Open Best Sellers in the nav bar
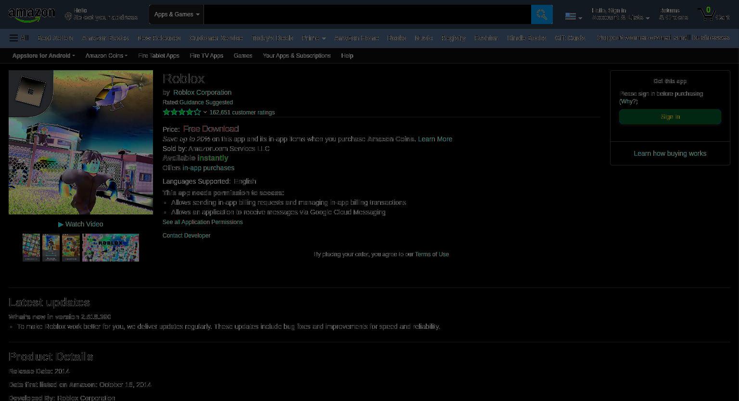The height and width of the screenshot is (401, 739). pos(55,38)
